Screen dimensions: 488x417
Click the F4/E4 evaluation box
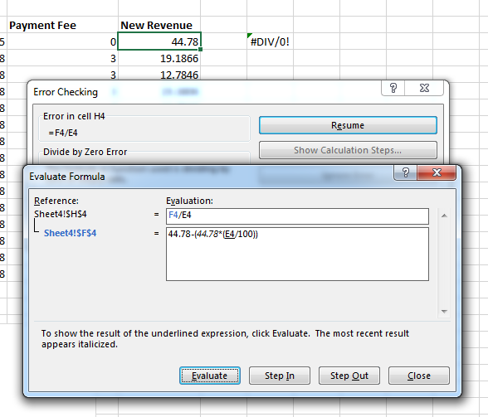pyautogui.click(x=297, y=216)
